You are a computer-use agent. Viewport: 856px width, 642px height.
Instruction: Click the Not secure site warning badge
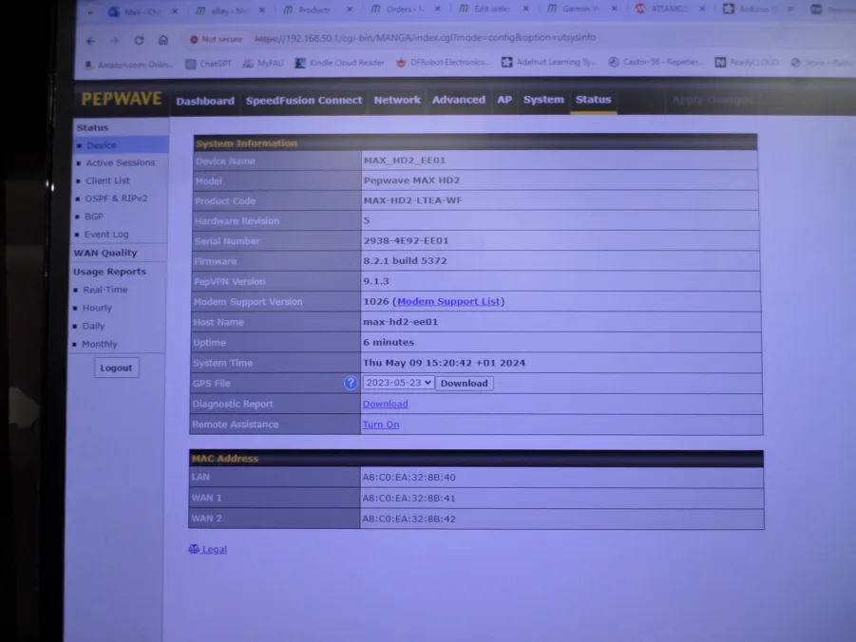pos(216,40)
